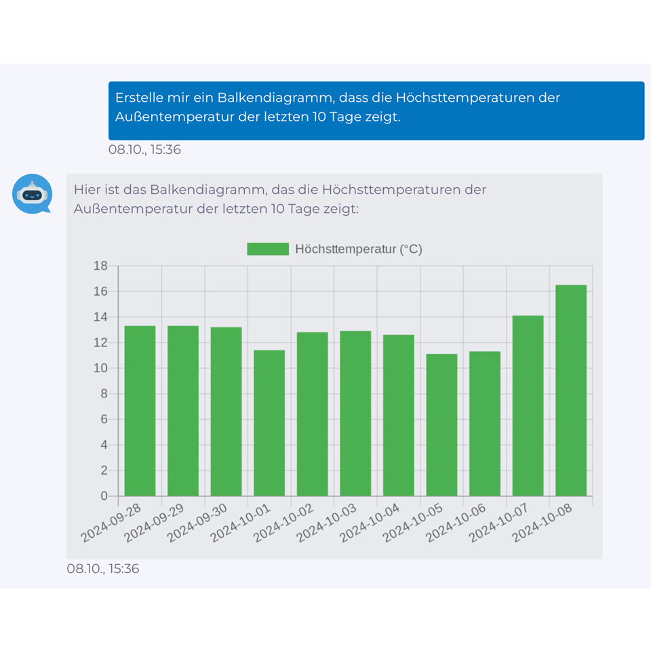Screen dimensions: 651x651
Task: Click the tallest bar at 2024-10-08
Action: (570, 391)
